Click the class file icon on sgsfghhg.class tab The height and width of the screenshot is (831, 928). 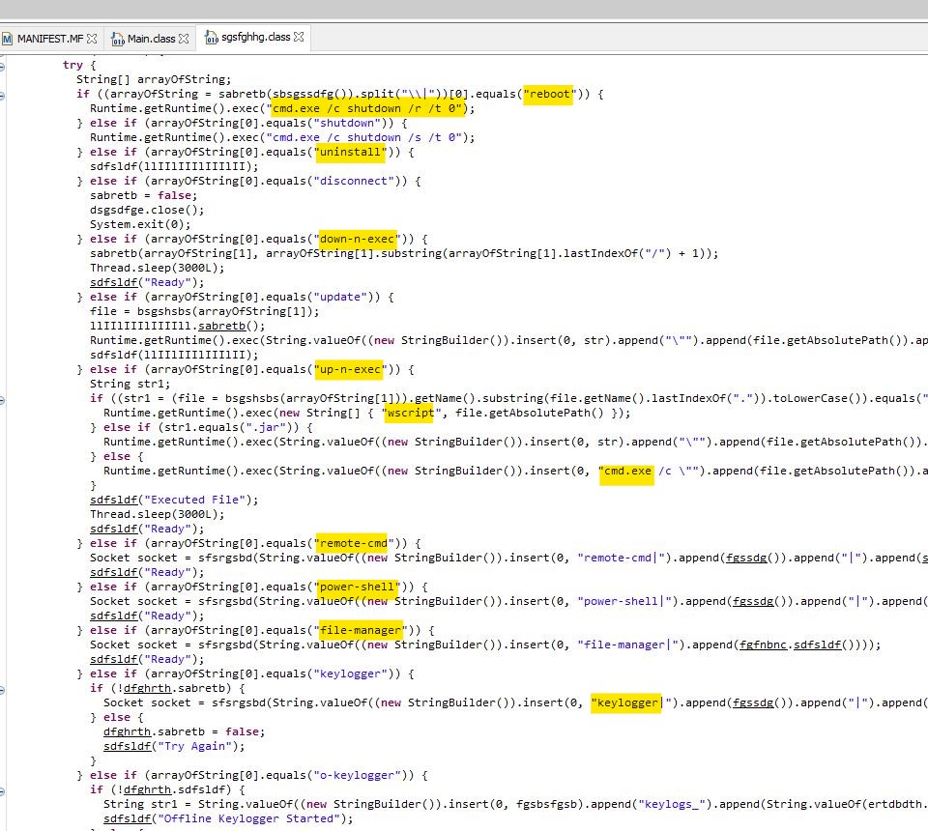[x=212, y=38]
